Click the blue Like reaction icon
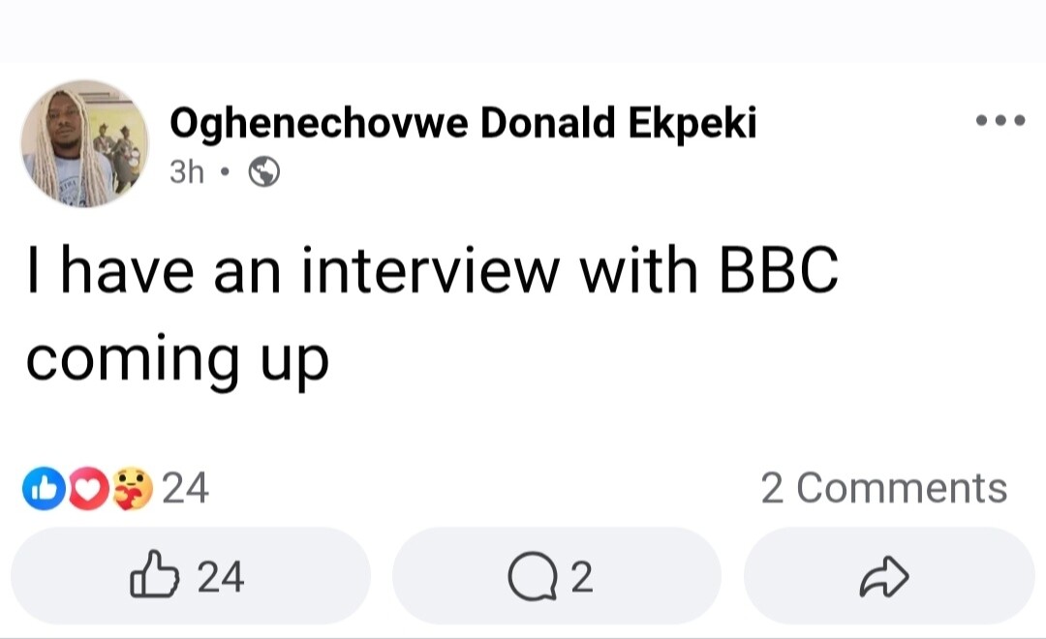Screen dimensions: 1046x639 40,488
